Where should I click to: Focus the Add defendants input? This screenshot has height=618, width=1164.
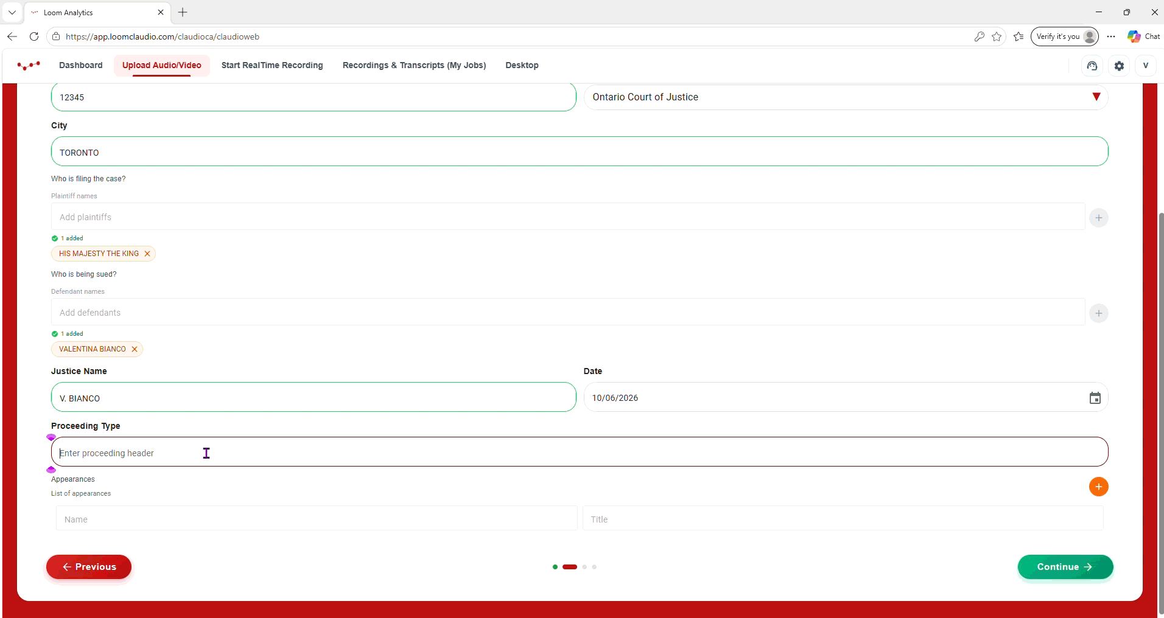[568, 312]
